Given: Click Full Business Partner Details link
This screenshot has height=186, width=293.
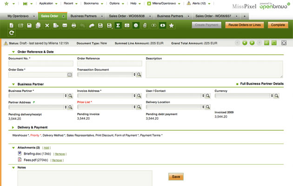Looking at the screenshot, I should click(x=261, y=84).
